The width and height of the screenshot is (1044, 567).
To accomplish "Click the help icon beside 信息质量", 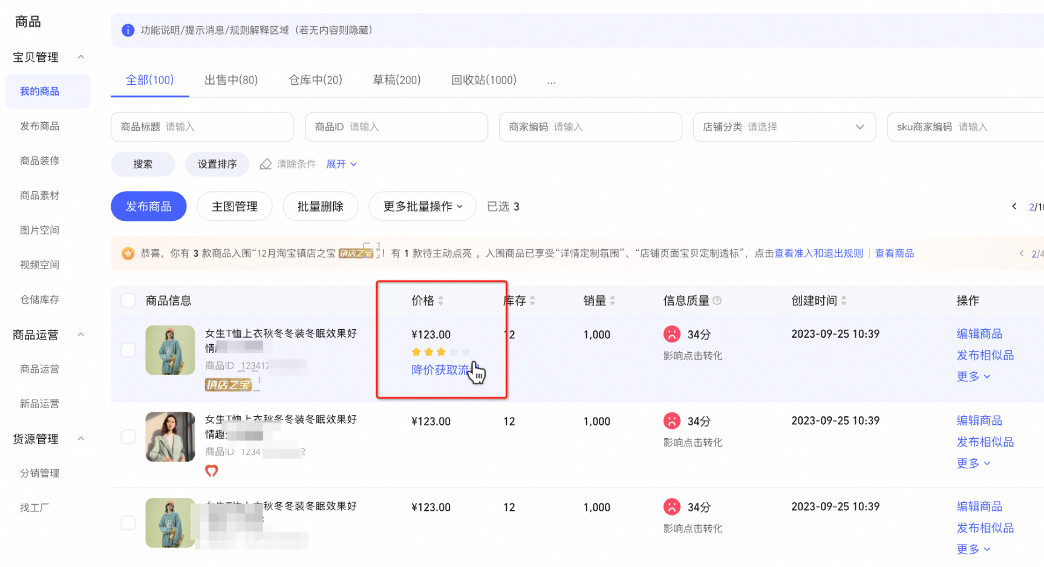I will (x=717, y=301).
